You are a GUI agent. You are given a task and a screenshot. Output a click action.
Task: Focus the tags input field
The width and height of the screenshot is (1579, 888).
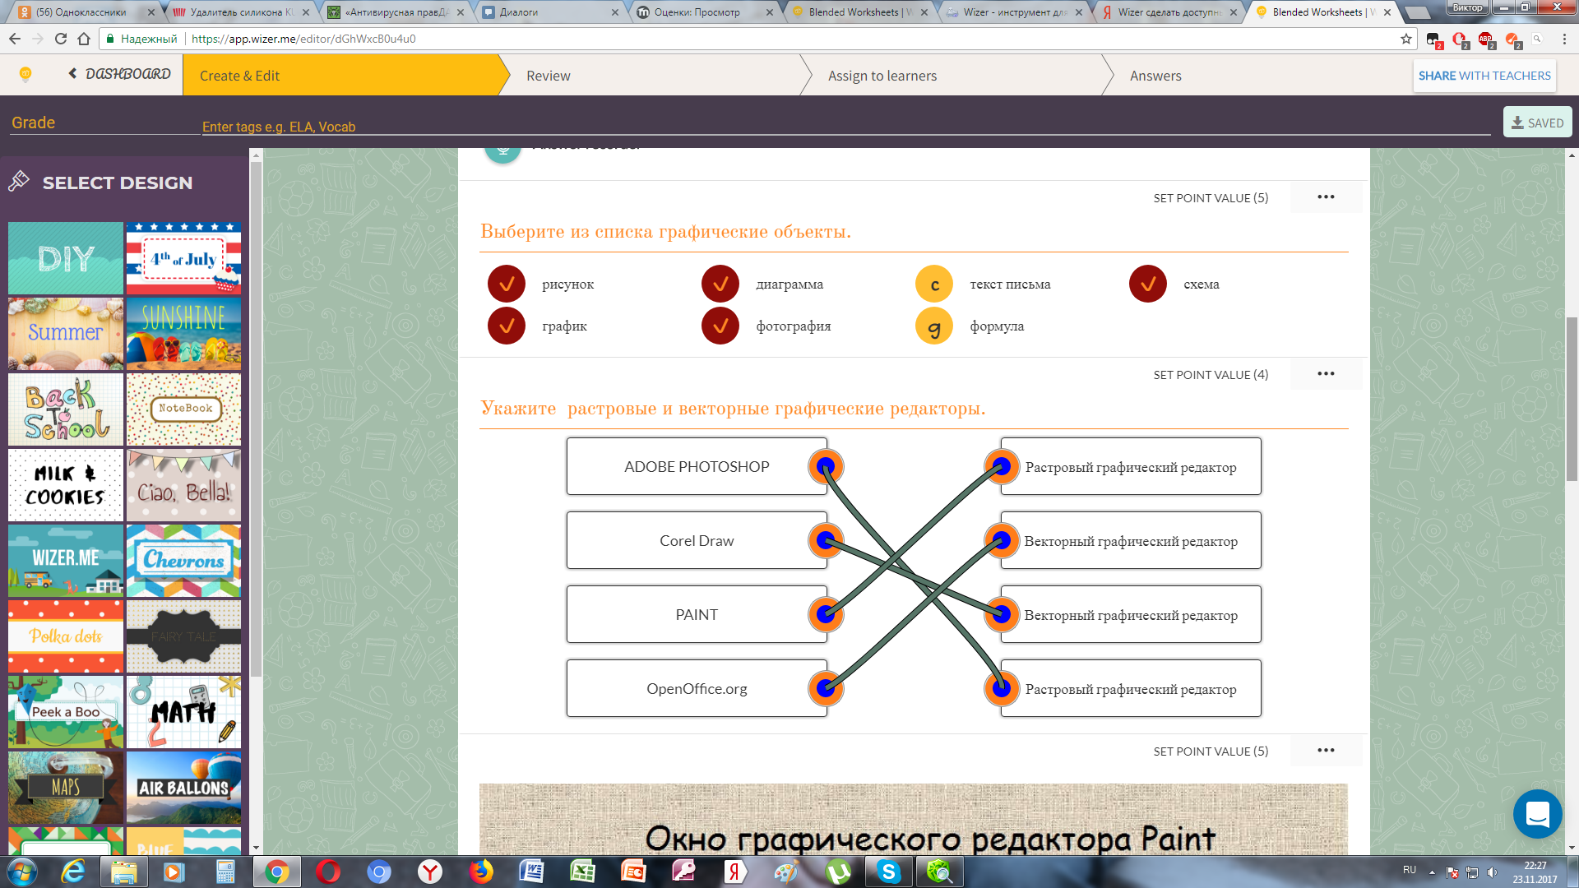[845, 126]
